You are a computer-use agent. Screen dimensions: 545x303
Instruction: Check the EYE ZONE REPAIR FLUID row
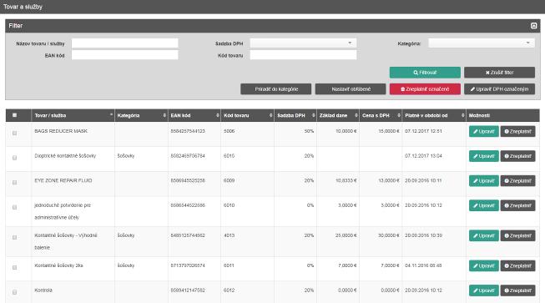(x=14, y=183)
